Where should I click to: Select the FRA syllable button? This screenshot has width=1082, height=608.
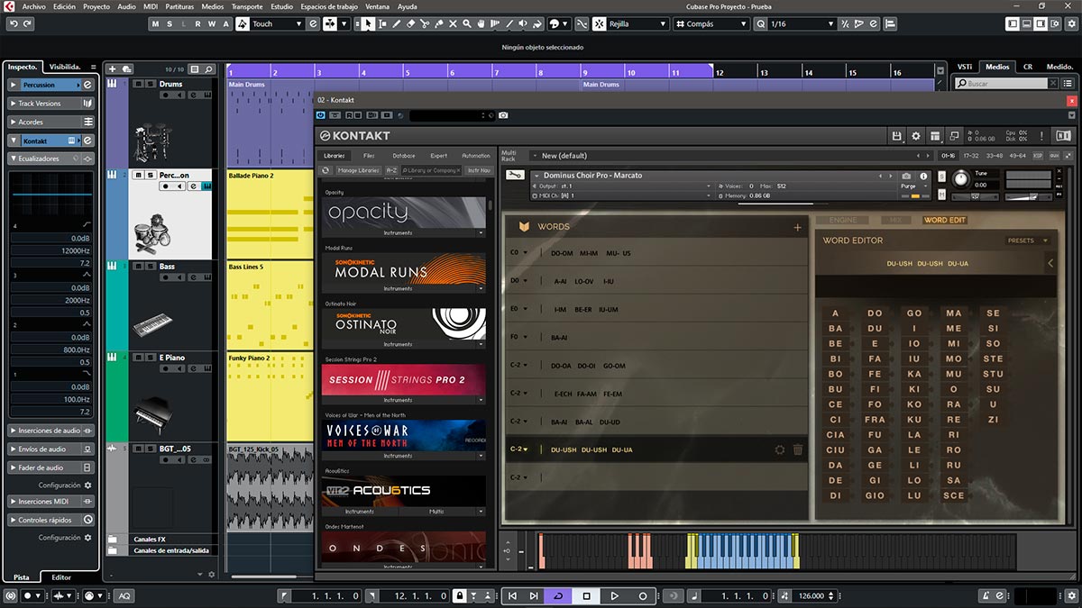click(875, 420)
